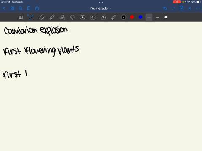
Task: Open the Elements sticker tool
Action: click(82, 17)
